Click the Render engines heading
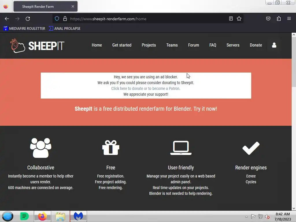This screenshot has height=222, width=296. click(x=251, y=168)
